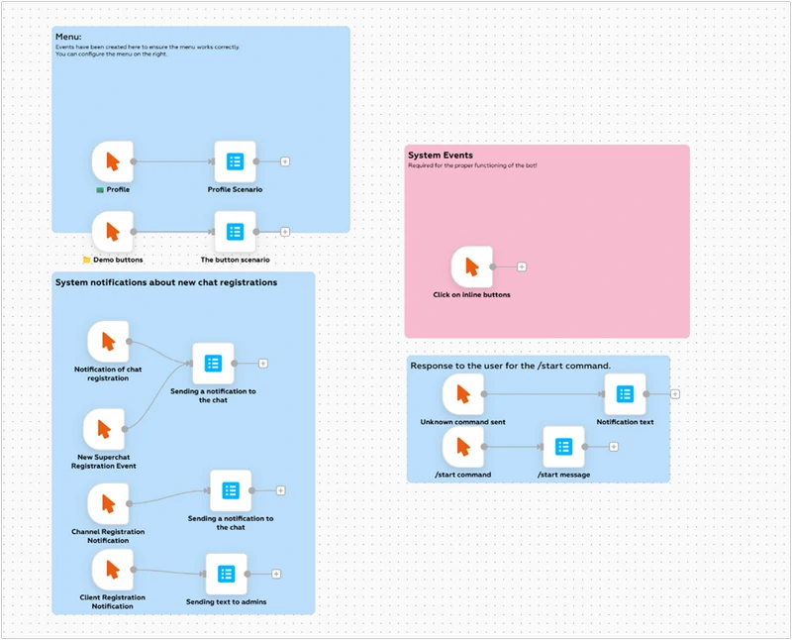This screenshot has height=640, width=792.
Task: Select the Unknown command sent trigger
Action: pos(462,393)
